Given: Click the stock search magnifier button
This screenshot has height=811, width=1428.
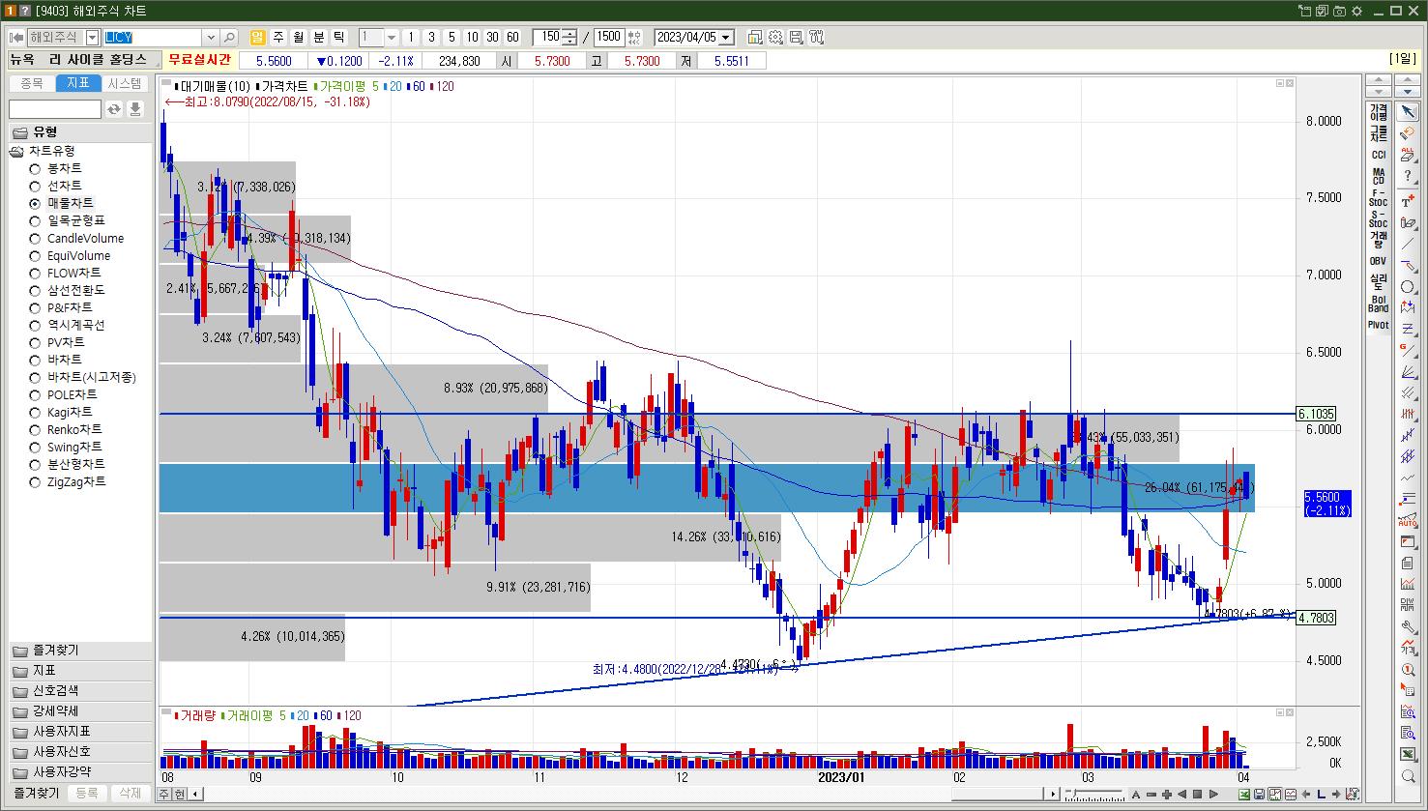Looking at the screenshot, I should tap(229, 37).
